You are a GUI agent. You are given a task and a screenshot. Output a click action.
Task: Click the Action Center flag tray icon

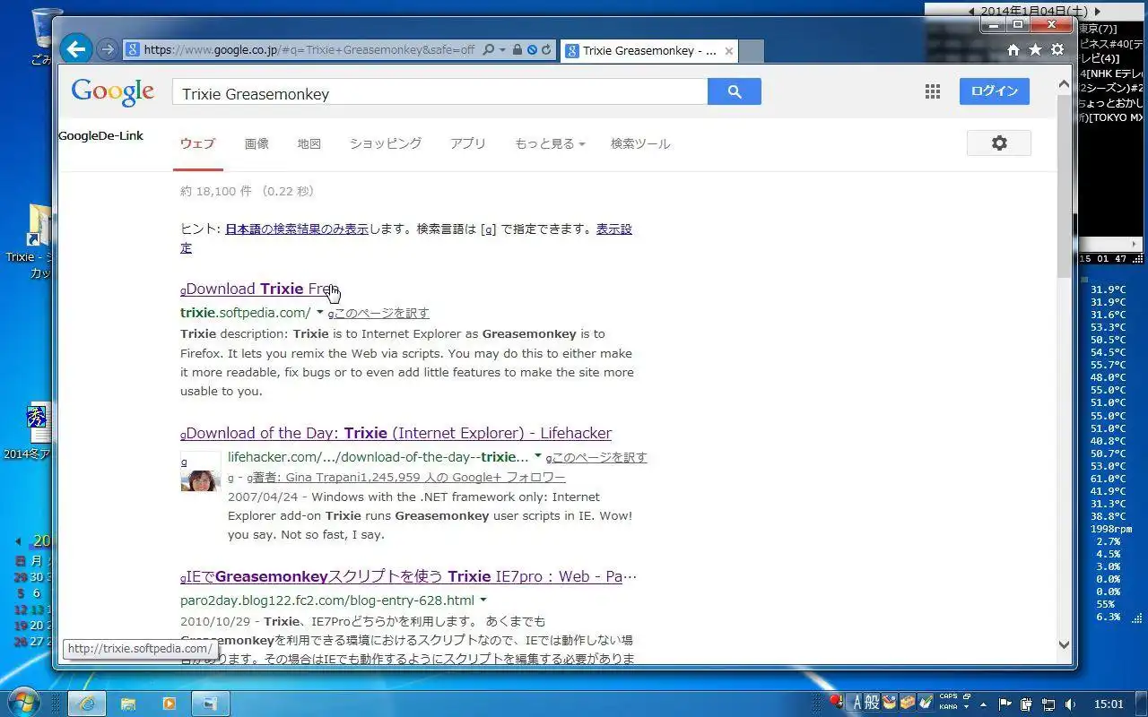(1004, 704)
